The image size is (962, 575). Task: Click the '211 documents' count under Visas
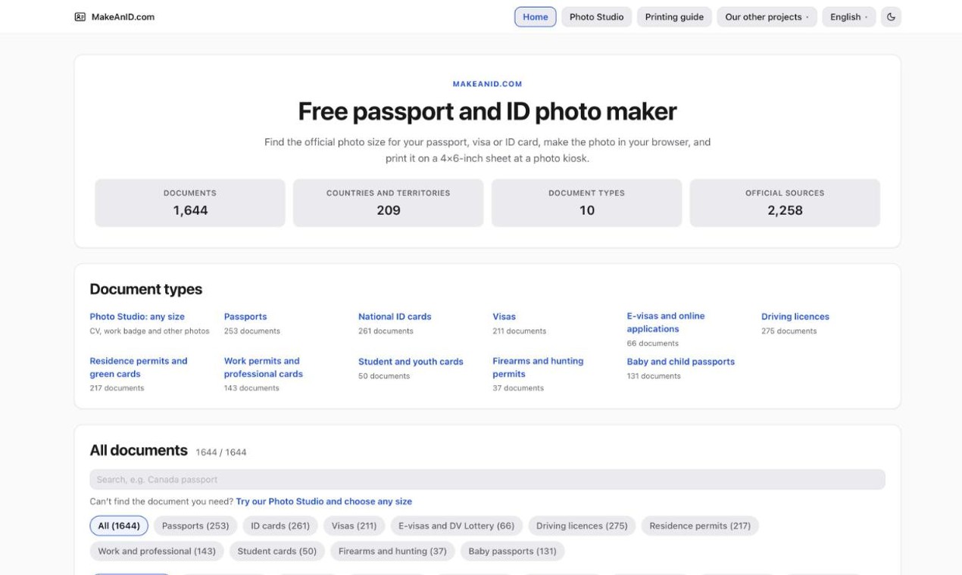[519, 331]
